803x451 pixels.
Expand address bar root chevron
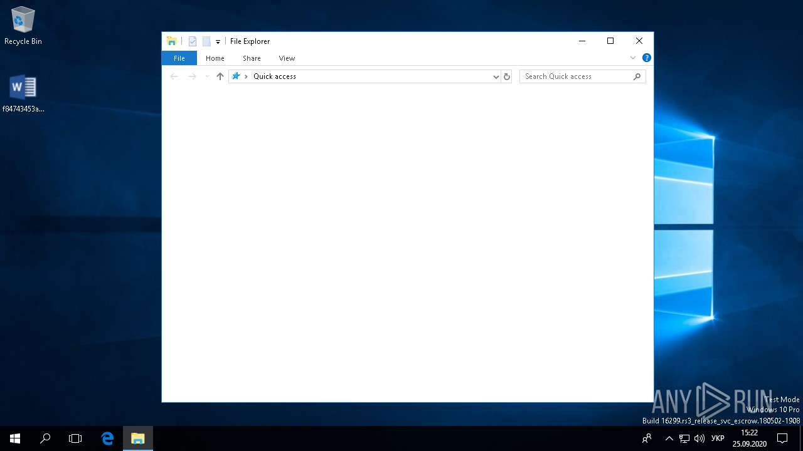(x=247, y=76)
